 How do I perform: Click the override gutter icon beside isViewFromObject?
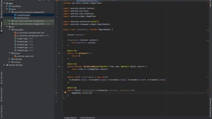(x=59, y=66)
